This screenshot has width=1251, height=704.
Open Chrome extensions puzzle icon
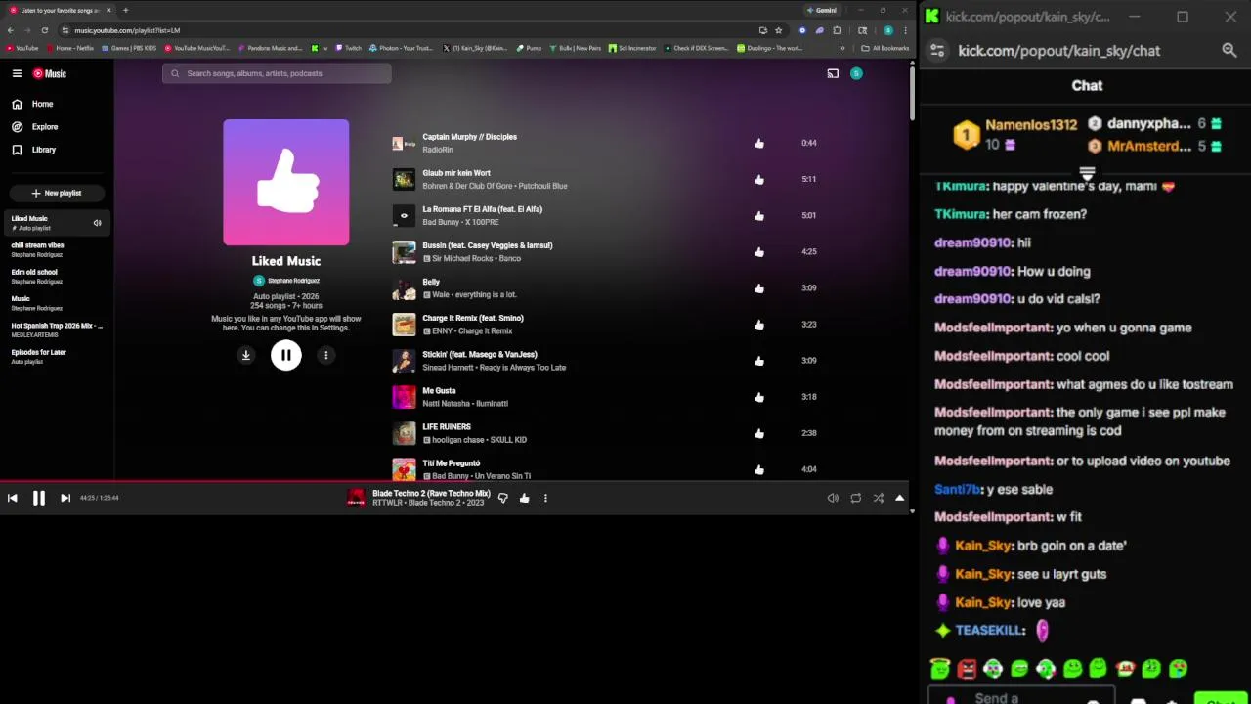tap(837, 30)
